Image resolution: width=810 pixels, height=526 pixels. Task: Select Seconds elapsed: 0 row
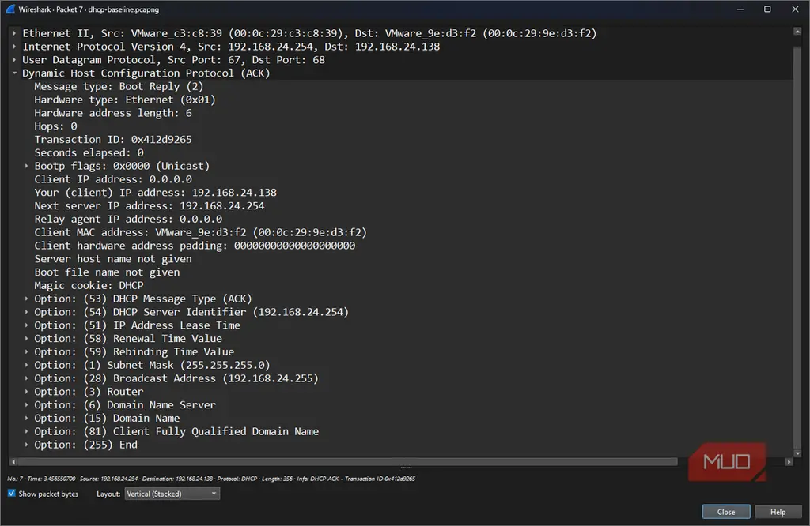click(x=89, y=152)
